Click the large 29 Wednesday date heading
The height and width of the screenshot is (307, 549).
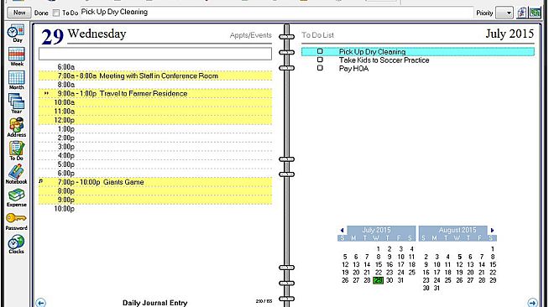(x=84, y=36)
